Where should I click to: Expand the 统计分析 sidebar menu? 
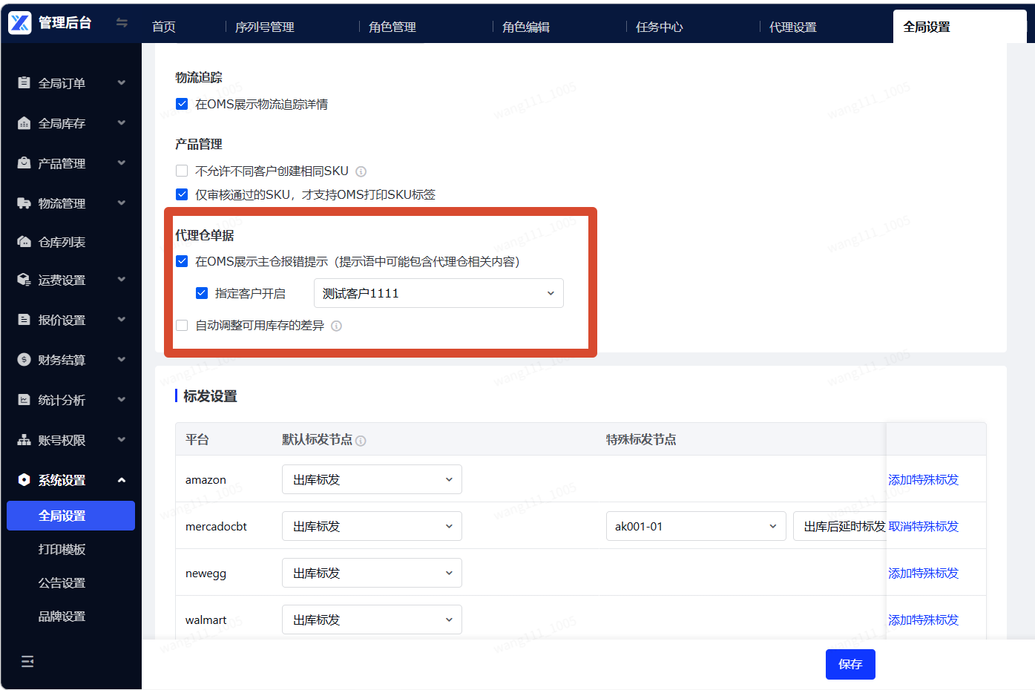pyautogui.click(x=122, y=400)
